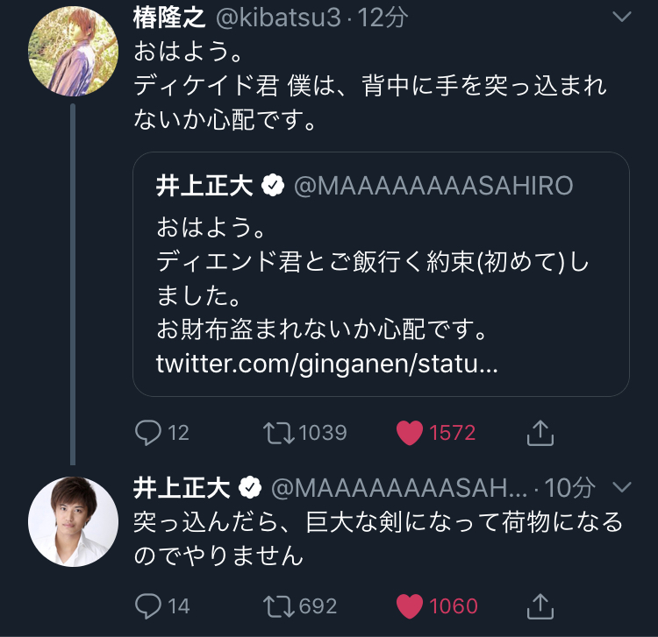The image size is (658, 637).
Task: Unlike the tweet with 1572 likes
Action: pos(410,432)
